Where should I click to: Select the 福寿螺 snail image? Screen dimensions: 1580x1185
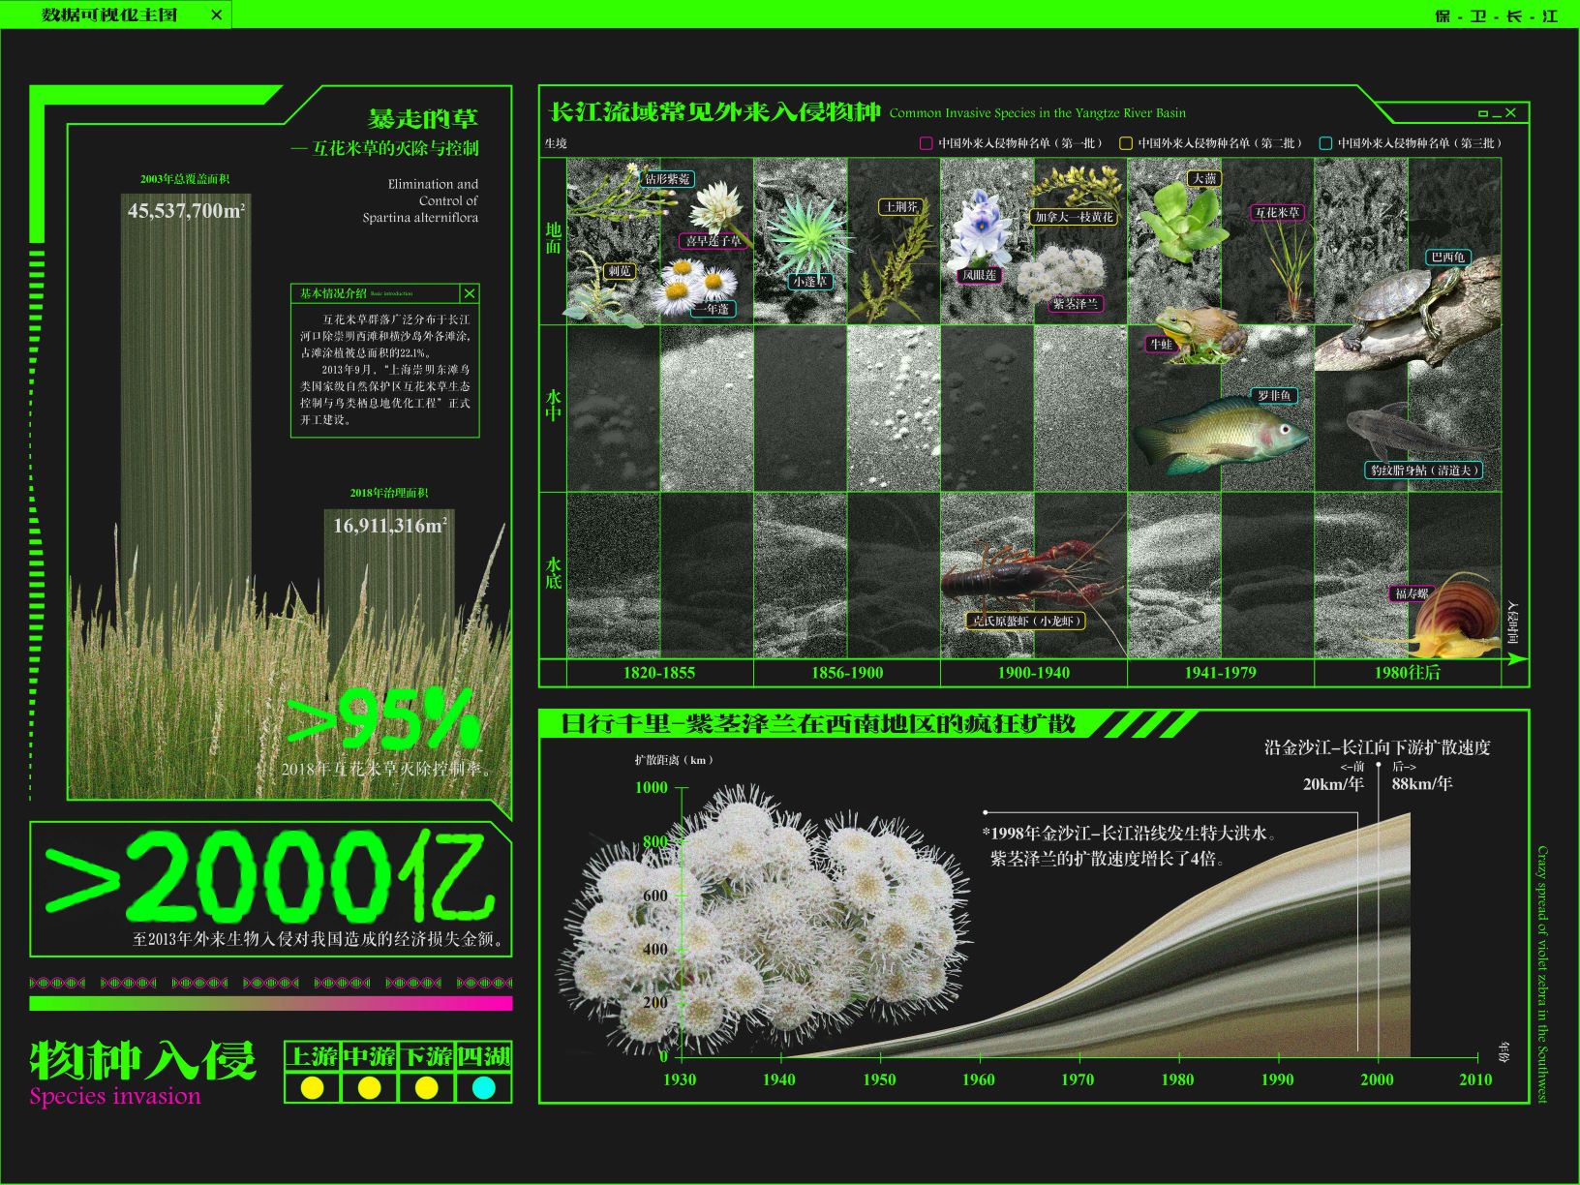click(1452, 615)
